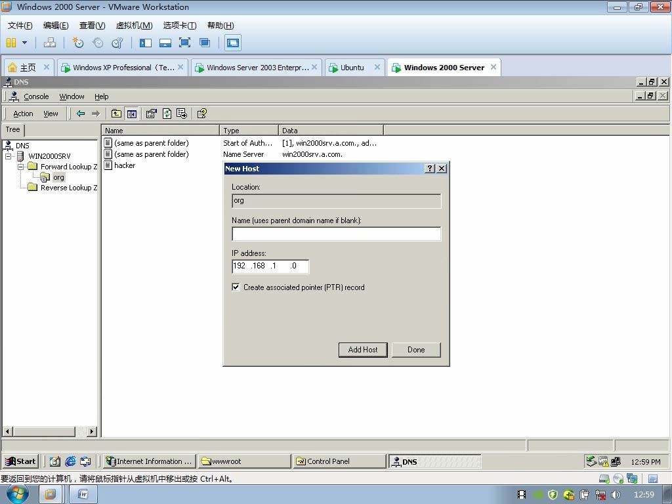Open the 编辑(E) menu
This screenshot has width=672, height=504.
(x=56, y=26)
